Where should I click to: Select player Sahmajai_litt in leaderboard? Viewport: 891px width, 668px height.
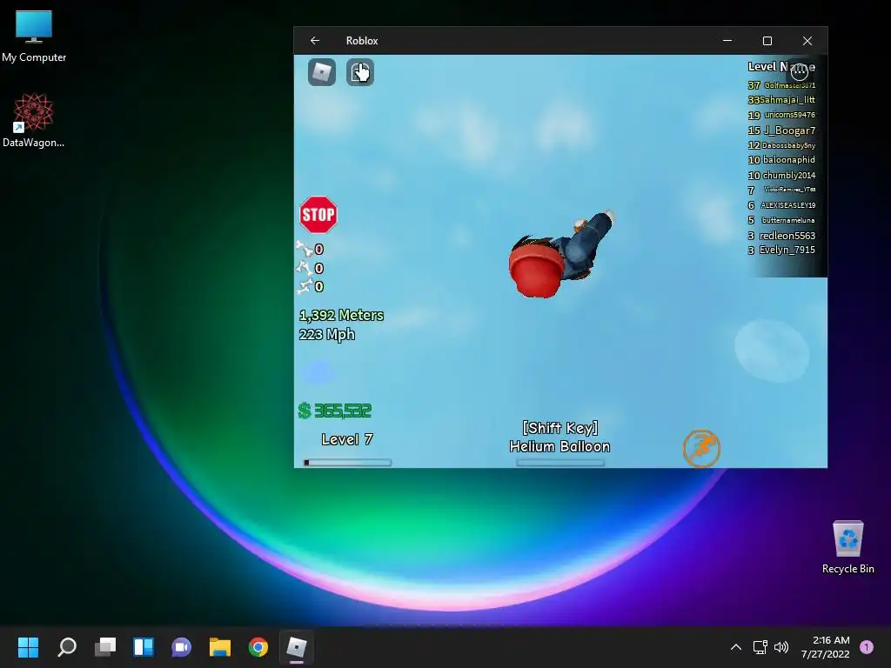782,100
